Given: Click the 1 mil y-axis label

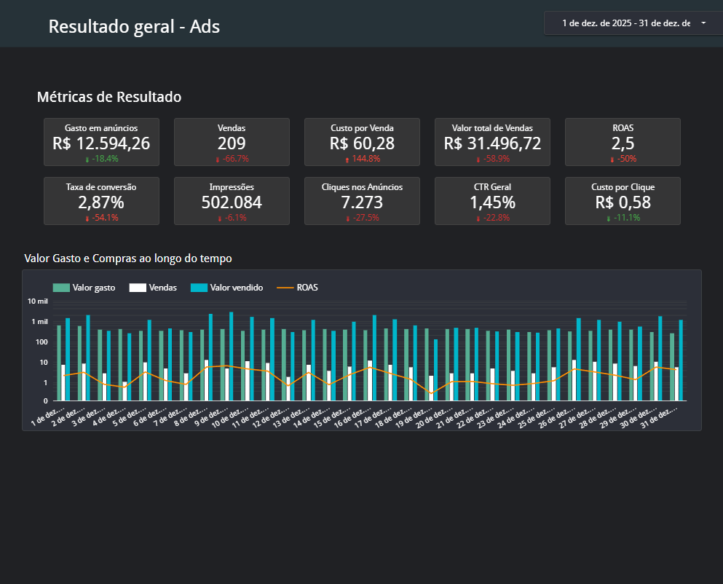Looking at the screenshot, I should tap(39, 322).
